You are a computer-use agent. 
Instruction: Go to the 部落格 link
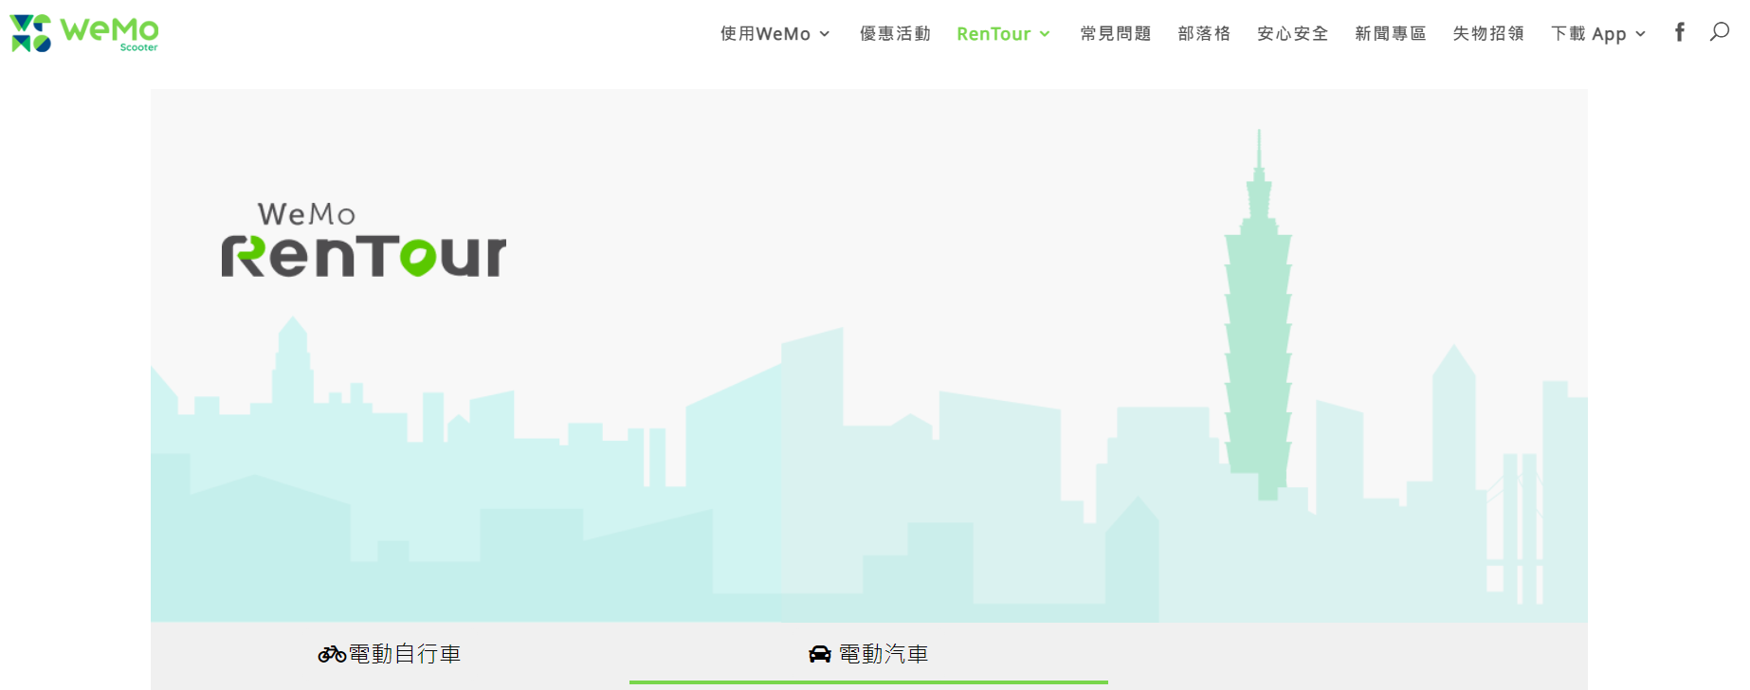1204,34
